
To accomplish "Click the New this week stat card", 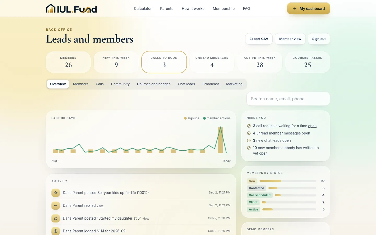I will tap(116, 62).
